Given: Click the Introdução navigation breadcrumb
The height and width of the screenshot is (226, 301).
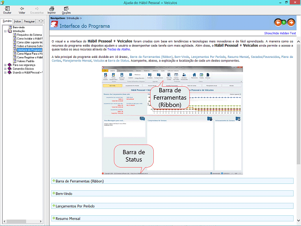Looking at the screenshot, I should [73, 18].
